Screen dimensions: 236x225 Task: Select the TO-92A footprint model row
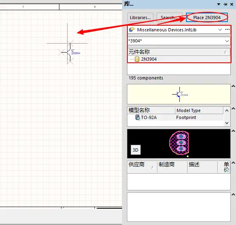point(175,117)
